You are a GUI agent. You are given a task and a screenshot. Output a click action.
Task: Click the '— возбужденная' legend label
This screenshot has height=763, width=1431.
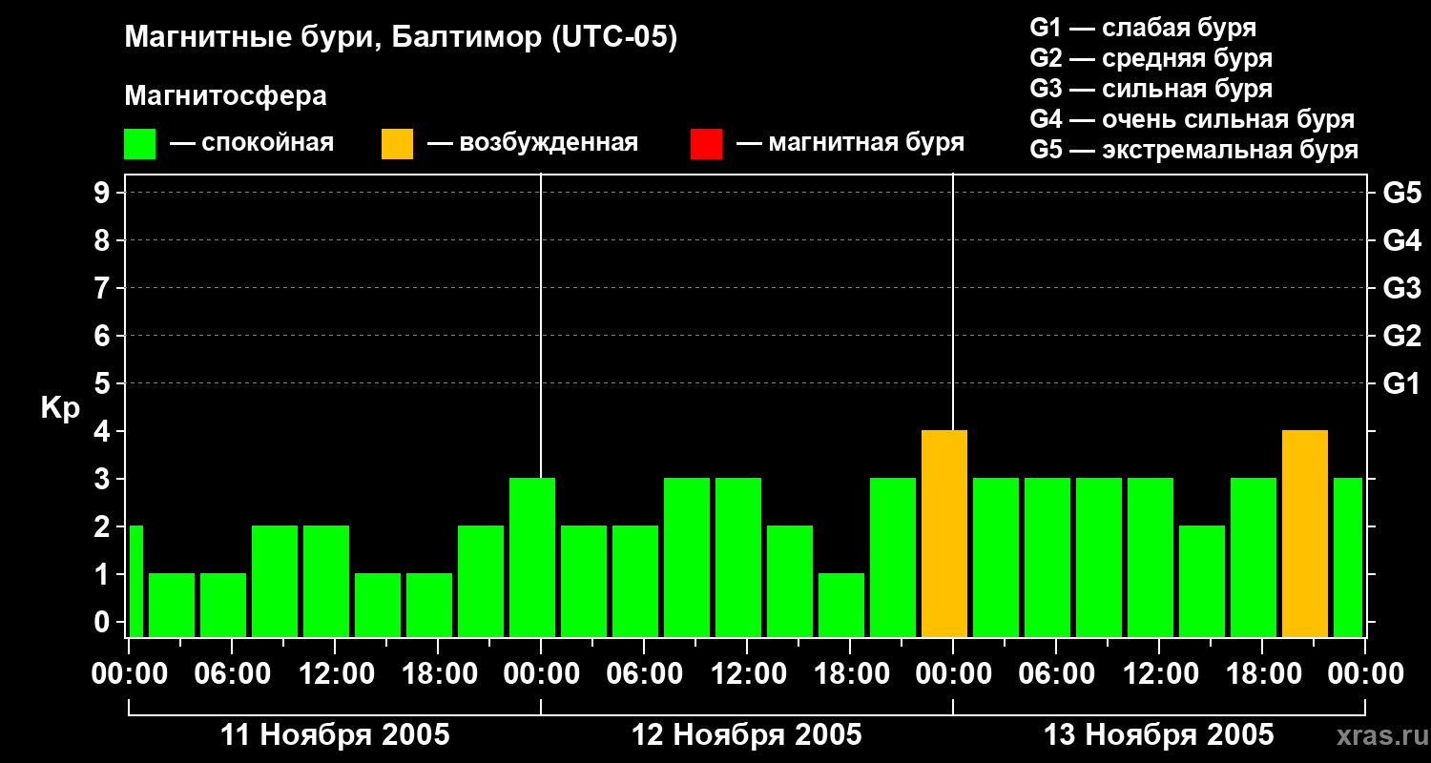pyautogui.click(x=532, y=143)
